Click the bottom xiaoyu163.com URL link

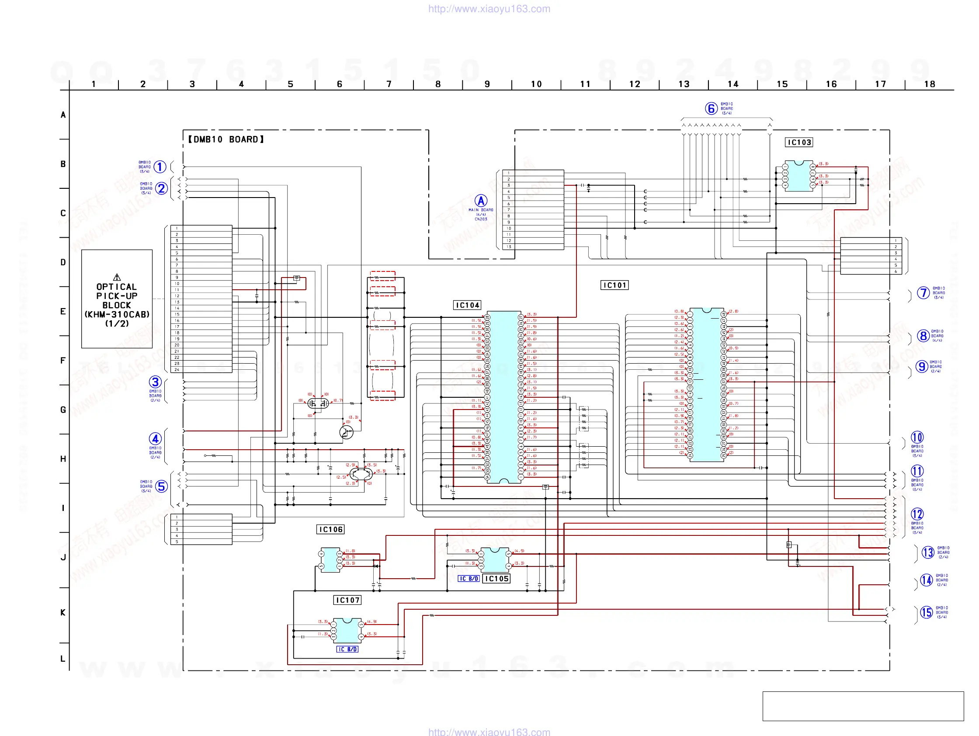pyautogui.click(x=489, y=732)
